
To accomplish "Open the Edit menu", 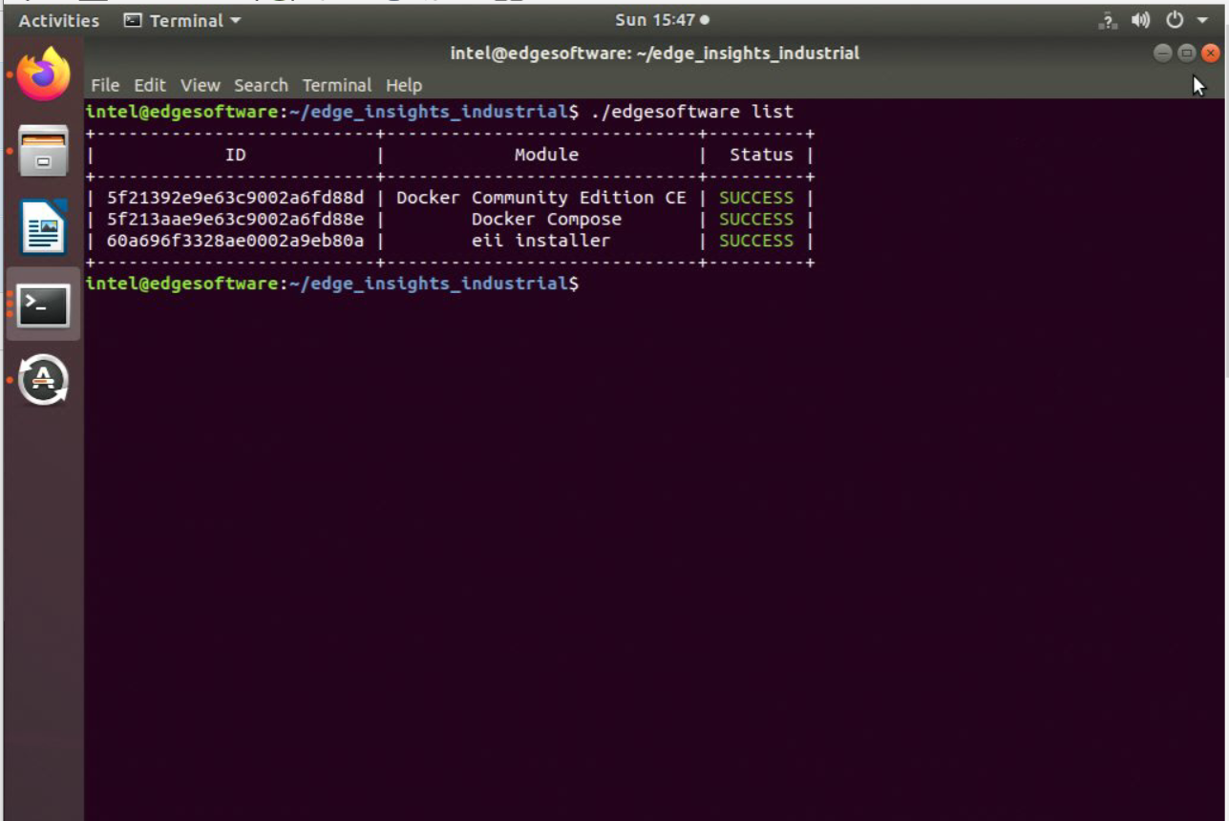I will click(x=149, y=85).
